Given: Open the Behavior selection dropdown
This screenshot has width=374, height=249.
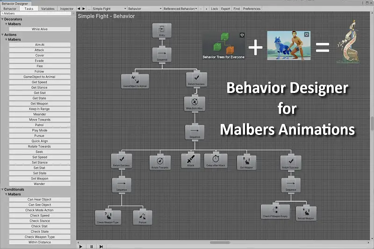Looking at the screenshot, I should 144,8.
